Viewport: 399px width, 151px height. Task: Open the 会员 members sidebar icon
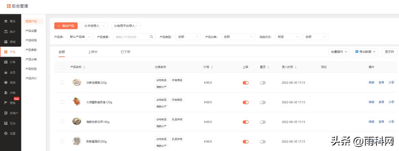[x=6, y=72]
